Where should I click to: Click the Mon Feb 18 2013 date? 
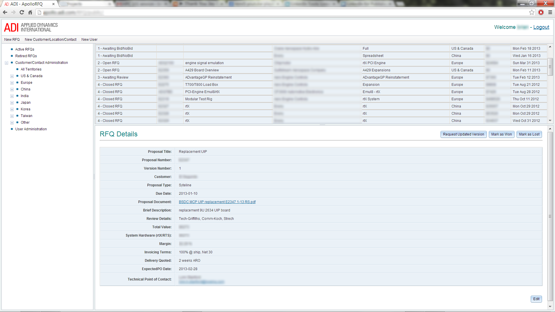[526, 49]
